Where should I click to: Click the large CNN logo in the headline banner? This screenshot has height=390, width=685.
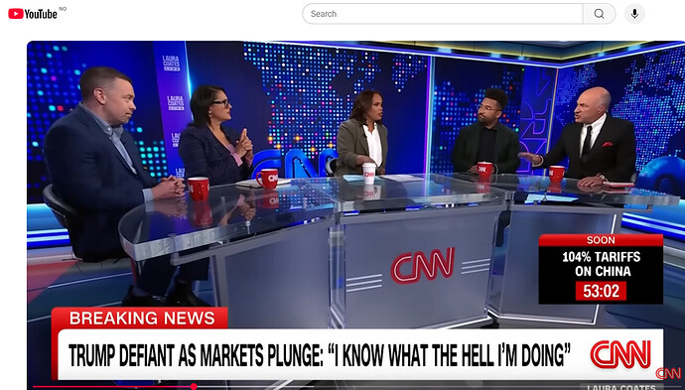tap(620, 354)
